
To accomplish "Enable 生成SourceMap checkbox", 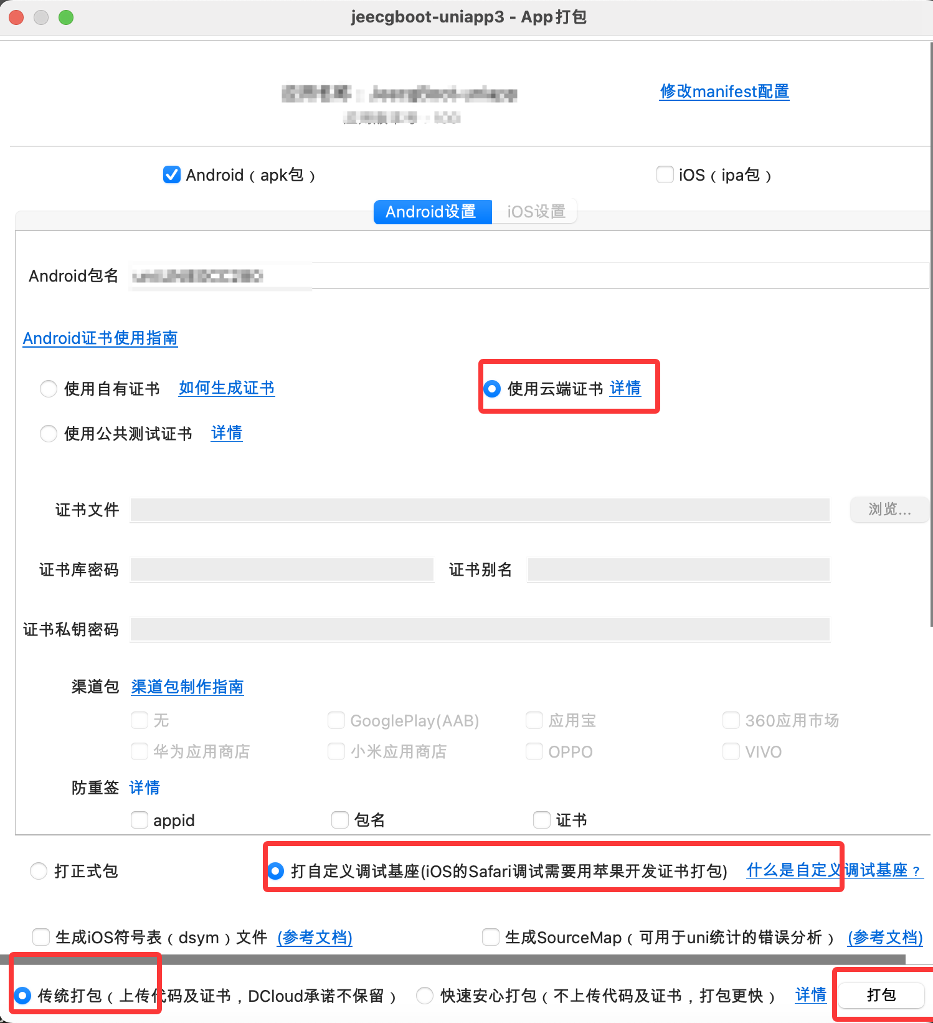I will tap(491, 937).
